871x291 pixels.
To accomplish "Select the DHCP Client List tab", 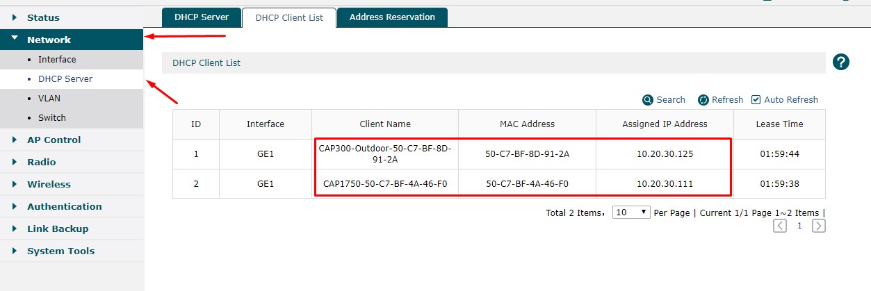I will click(289, 18).
